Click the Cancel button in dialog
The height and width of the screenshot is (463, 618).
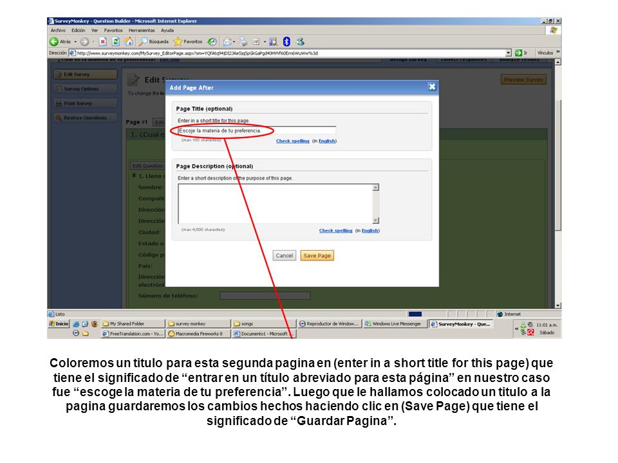(284, 255)
